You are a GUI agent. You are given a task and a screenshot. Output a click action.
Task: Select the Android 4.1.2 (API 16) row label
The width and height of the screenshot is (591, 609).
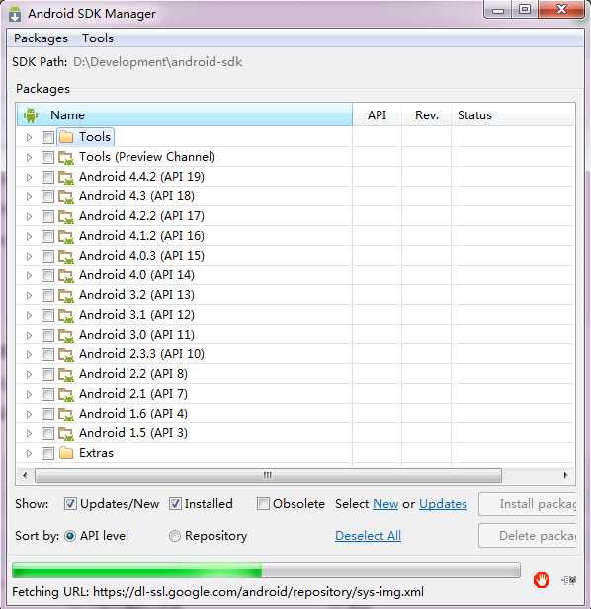coord(141,236)
